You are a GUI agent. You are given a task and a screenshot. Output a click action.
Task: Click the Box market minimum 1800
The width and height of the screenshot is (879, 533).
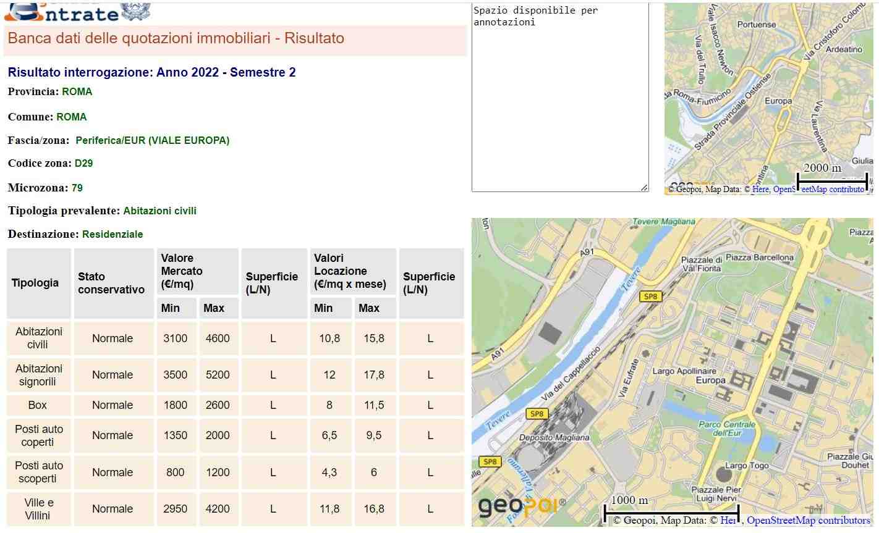(x=176, y=405)
